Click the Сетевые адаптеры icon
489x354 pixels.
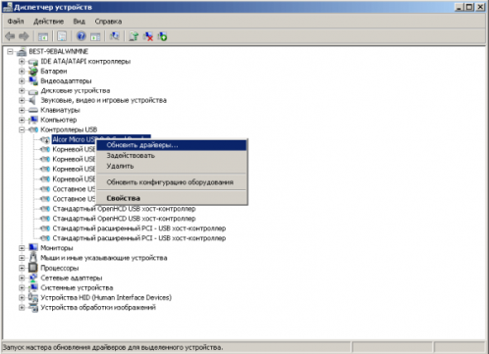tap(33, 278)
